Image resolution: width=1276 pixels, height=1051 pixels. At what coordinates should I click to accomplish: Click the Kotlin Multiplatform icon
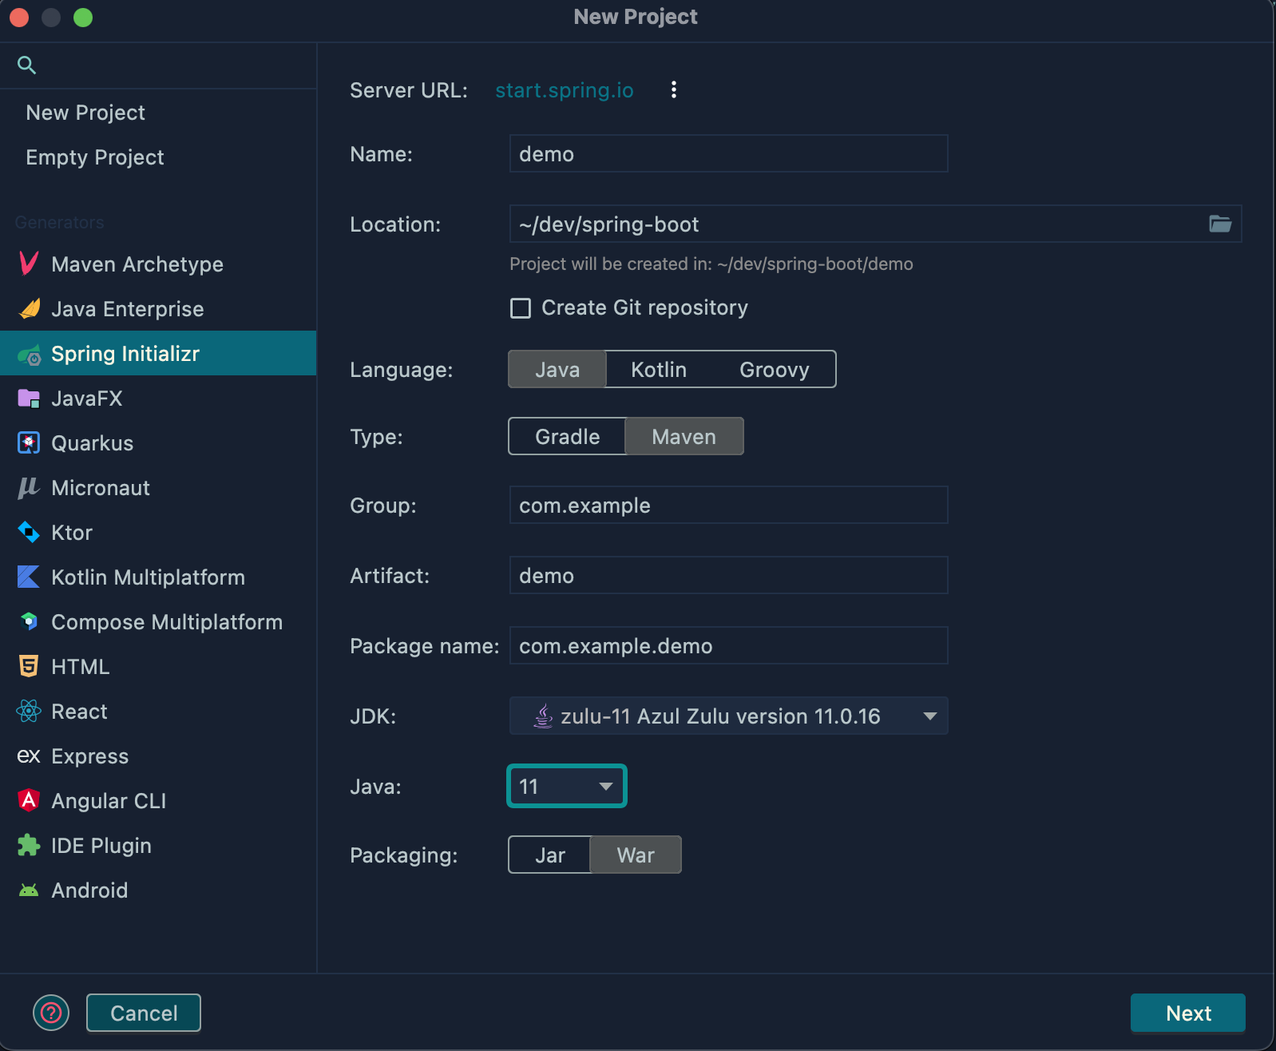(29, 577)
